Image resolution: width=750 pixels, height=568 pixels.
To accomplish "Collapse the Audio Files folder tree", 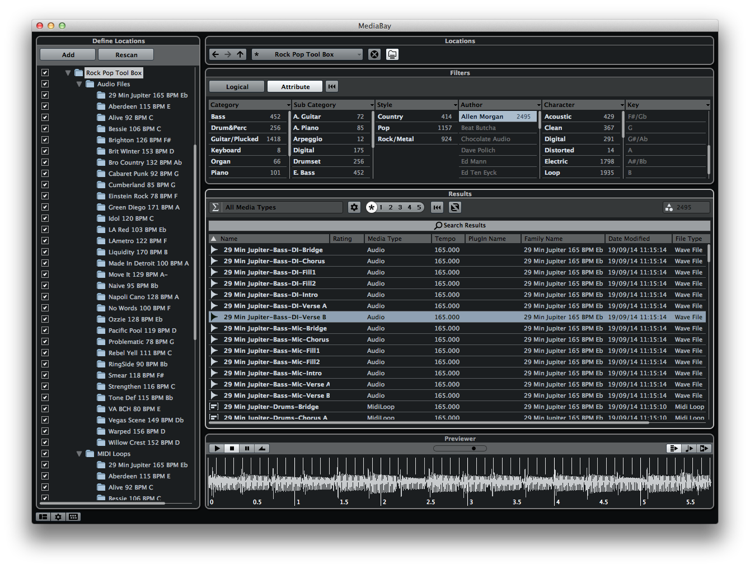I will 79,83.
